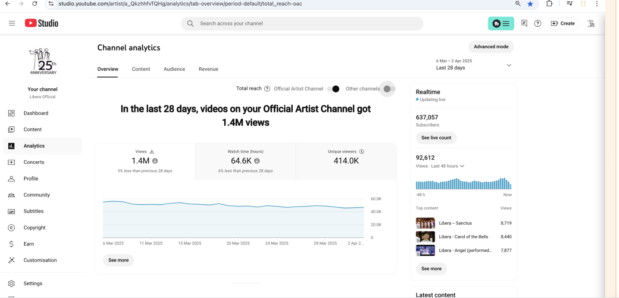619x298 pixels.
Task: Click the Views warning triangle icon
Action: point(152,152)
